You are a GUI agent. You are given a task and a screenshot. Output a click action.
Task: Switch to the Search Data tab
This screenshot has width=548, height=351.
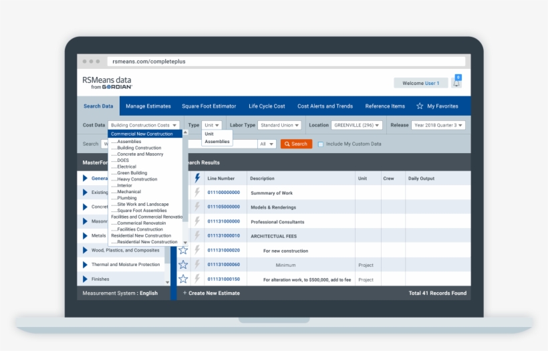tap(98, 106)
